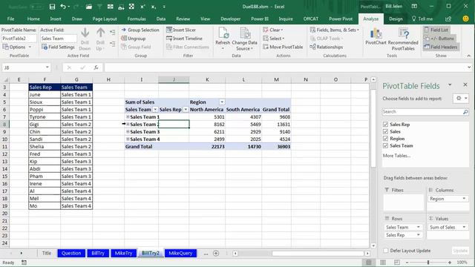Click the zoom in plus button
This screenshot has height=267, width=475.
pos(450,263)
